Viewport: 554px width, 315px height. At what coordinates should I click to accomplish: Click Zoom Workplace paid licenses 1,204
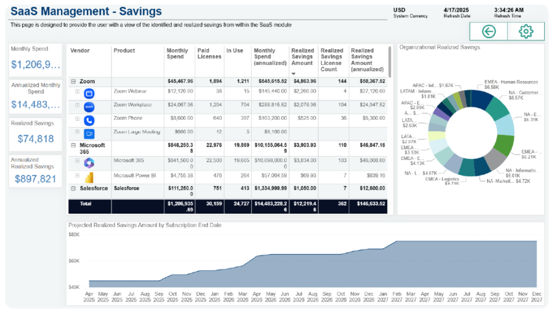[215, 104]
